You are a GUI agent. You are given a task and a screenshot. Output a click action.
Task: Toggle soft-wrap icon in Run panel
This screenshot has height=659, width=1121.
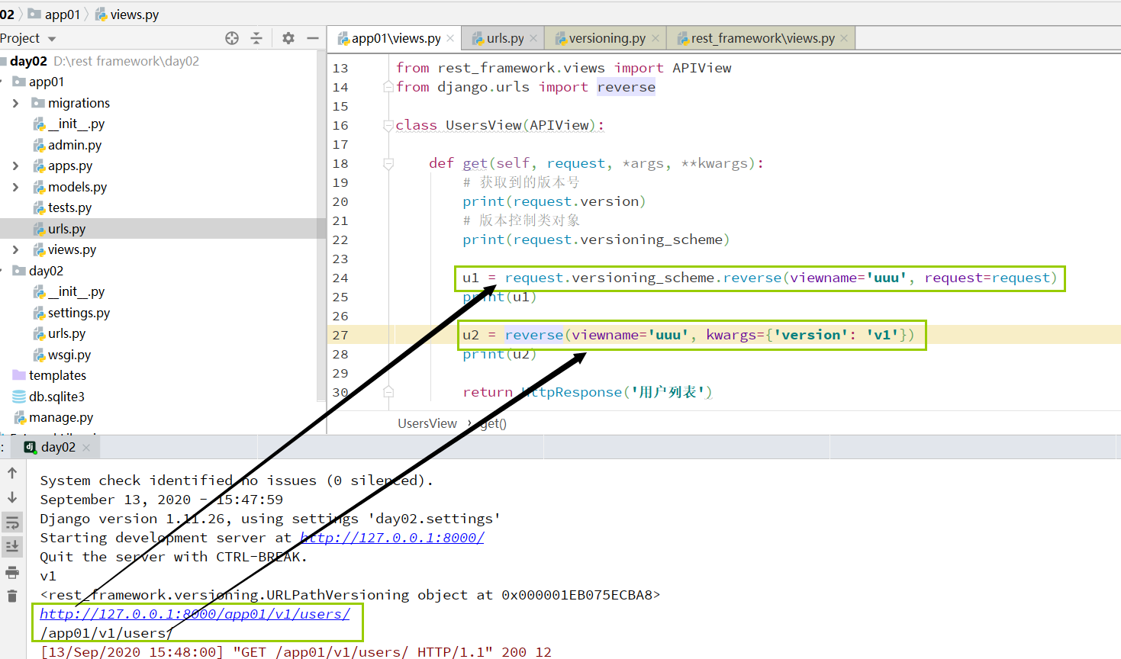pos(12,522)
